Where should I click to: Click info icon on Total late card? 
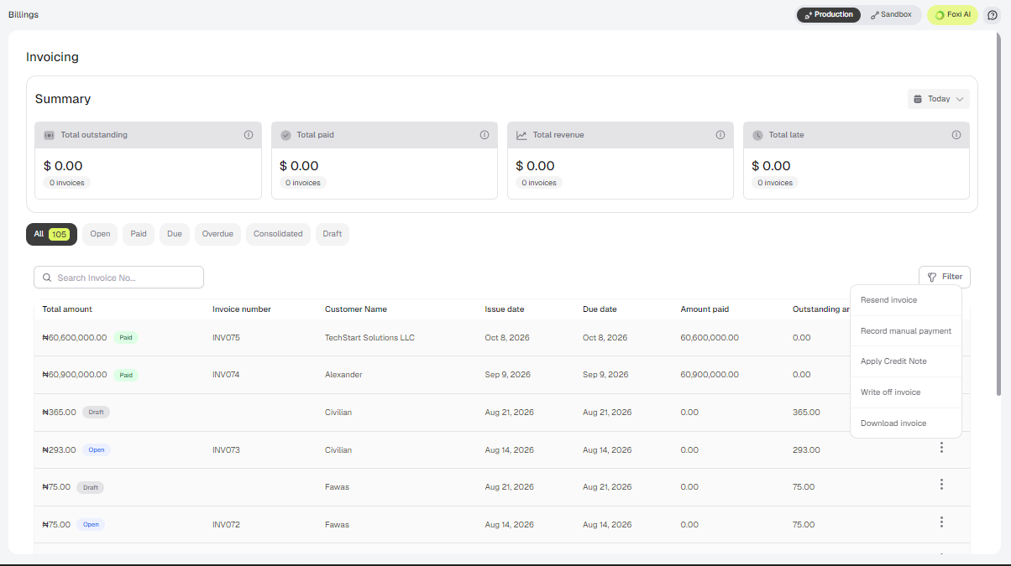pos(956,135)
